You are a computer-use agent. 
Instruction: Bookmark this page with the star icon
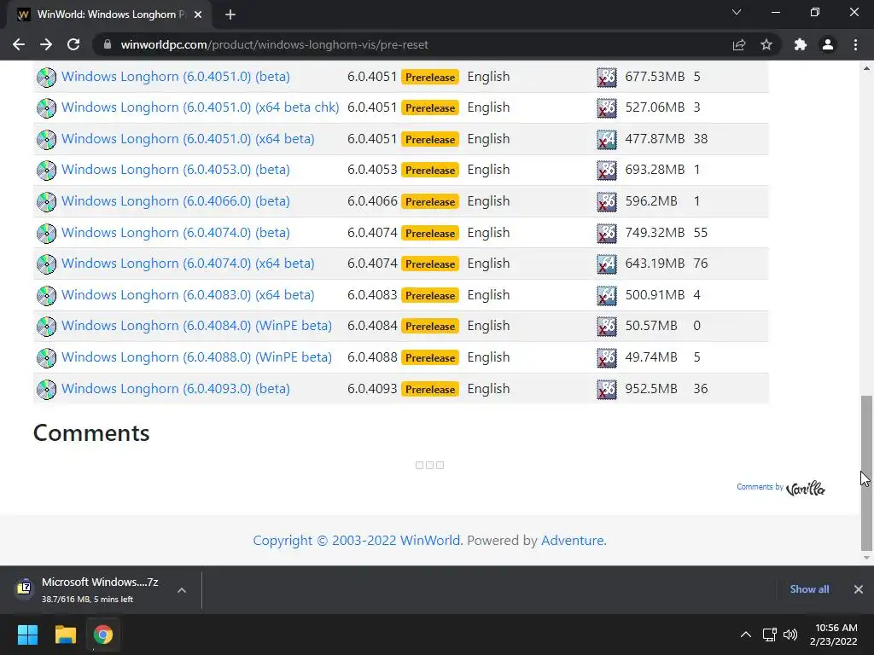[766, 44]
